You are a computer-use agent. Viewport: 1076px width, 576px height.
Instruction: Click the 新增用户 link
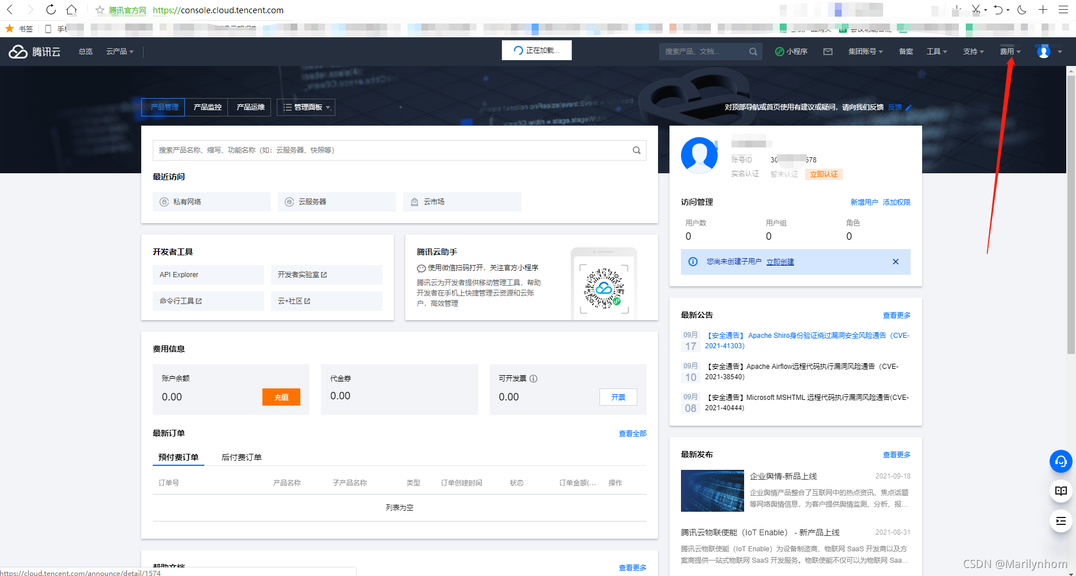point(864,203)
